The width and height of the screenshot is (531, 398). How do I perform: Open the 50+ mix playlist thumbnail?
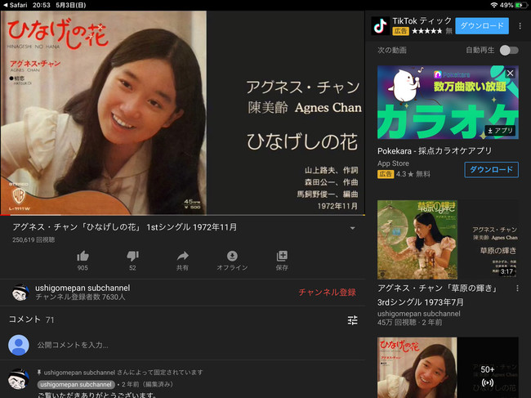[x=448, y=368]
